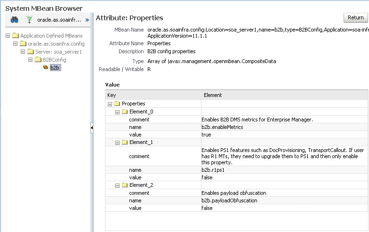Click the Element column header
This screenshot has width=369, height=232.
(x=284, y=95)
